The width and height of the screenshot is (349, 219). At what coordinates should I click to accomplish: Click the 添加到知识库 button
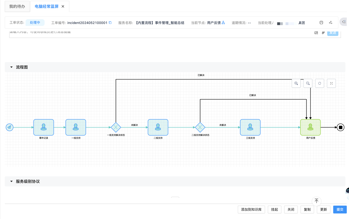pyautogui.click(x=251, y=209)
